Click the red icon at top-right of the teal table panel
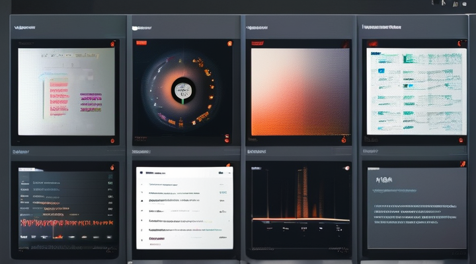 pos(460,44)
